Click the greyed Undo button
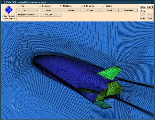This screenshot has height=120, width=155. (x=143, y=15)
